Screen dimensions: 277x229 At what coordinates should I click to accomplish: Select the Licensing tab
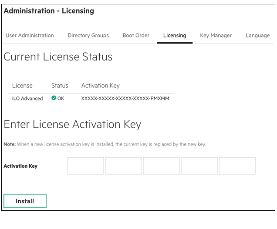click(175, 36)
